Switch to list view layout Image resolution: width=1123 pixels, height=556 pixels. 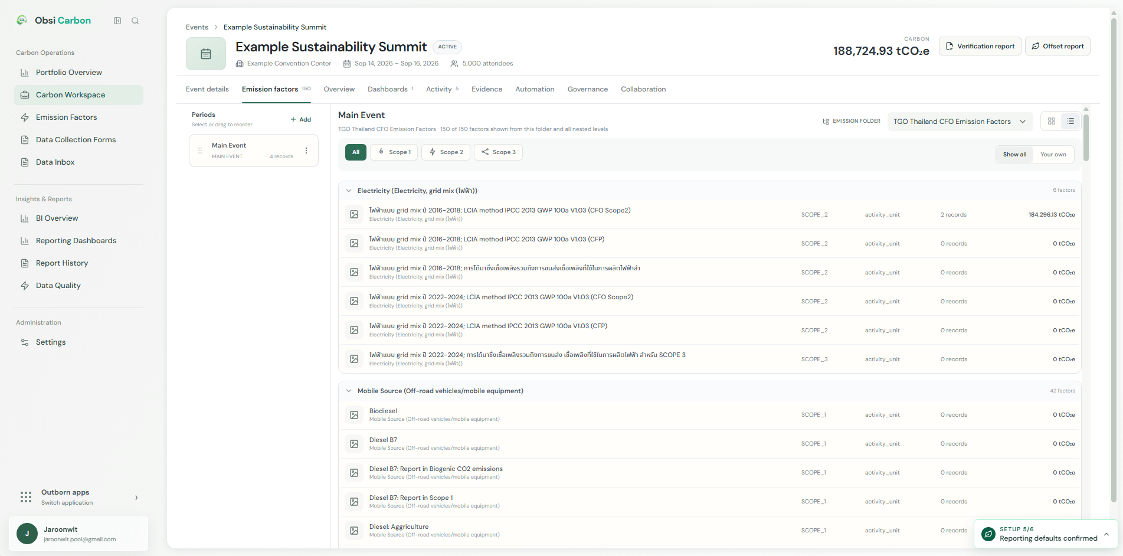pos(1070,121)
